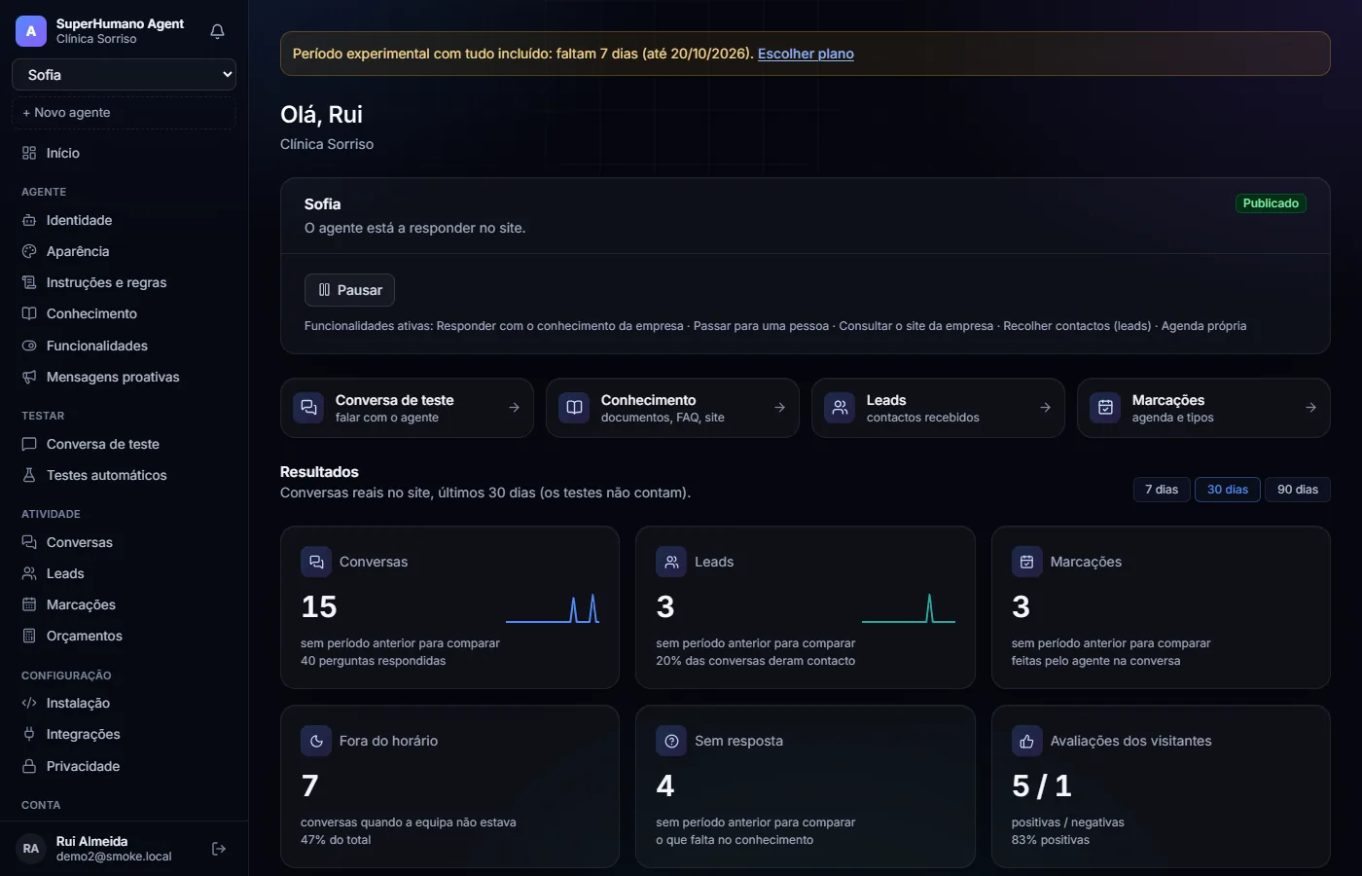Click the Mensagens proativas megaphone icon
The width and height of the screenshot is (1362, 876).
(29, 377)
